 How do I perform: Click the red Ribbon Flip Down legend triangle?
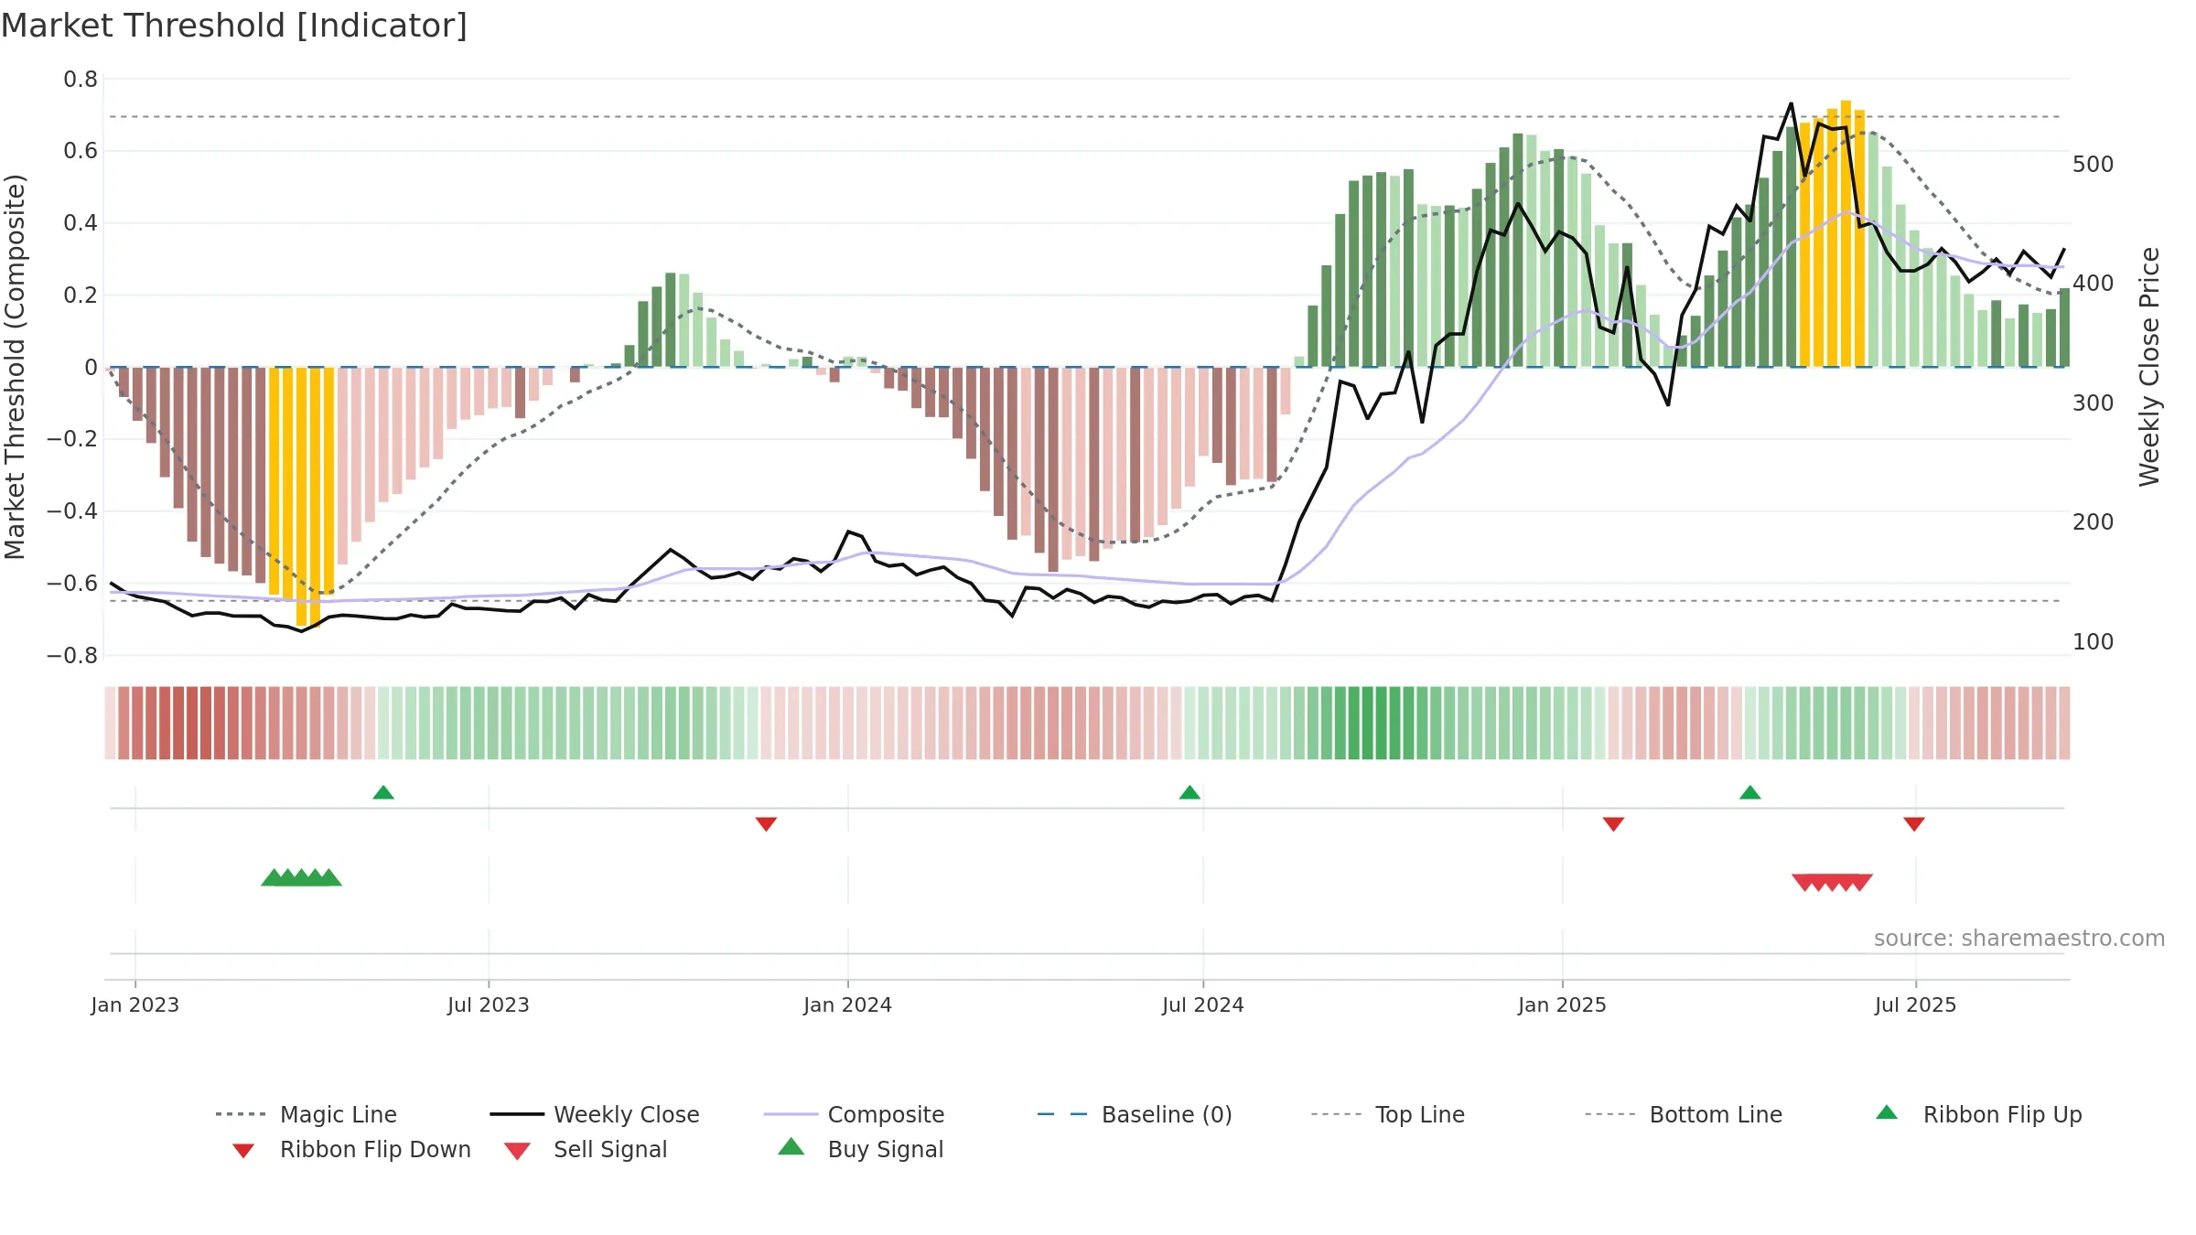pyautogui.click(x=243, y=1151)
